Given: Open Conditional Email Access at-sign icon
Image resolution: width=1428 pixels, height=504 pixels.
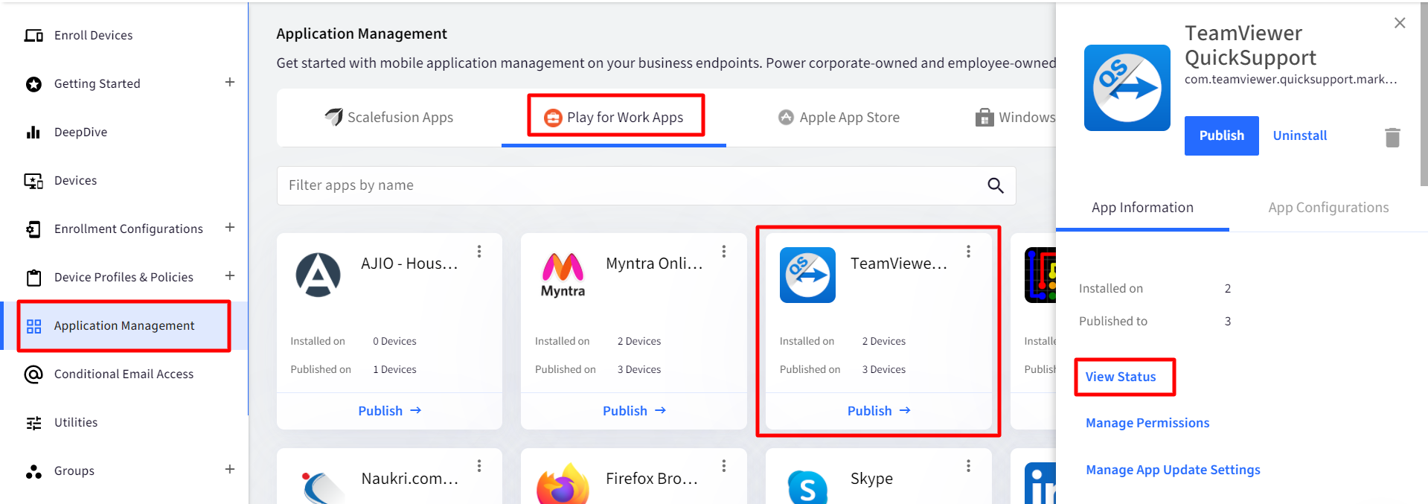Looking at the screenshot, I should pyautogui.click(x=33, y=374).
